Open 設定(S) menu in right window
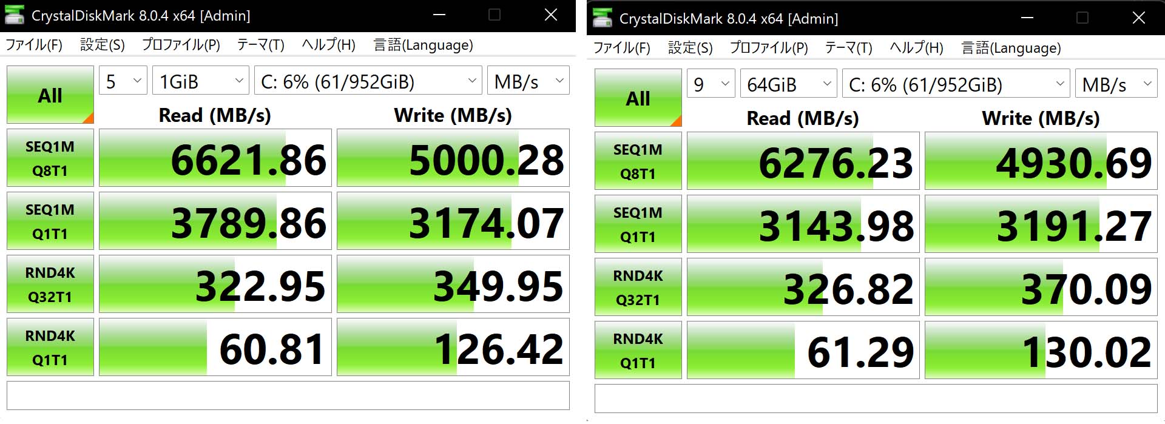Viewport: 1165px width, 424px height. pos(691,48)
